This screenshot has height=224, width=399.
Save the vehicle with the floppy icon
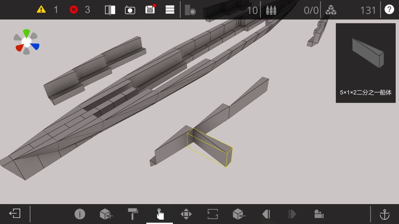click(x=150, y=9)
